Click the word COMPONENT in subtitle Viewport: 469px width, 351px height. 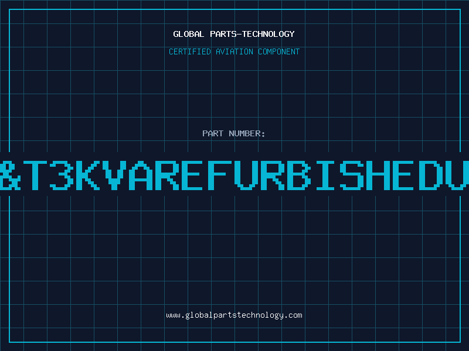click(x=278, y=51)
